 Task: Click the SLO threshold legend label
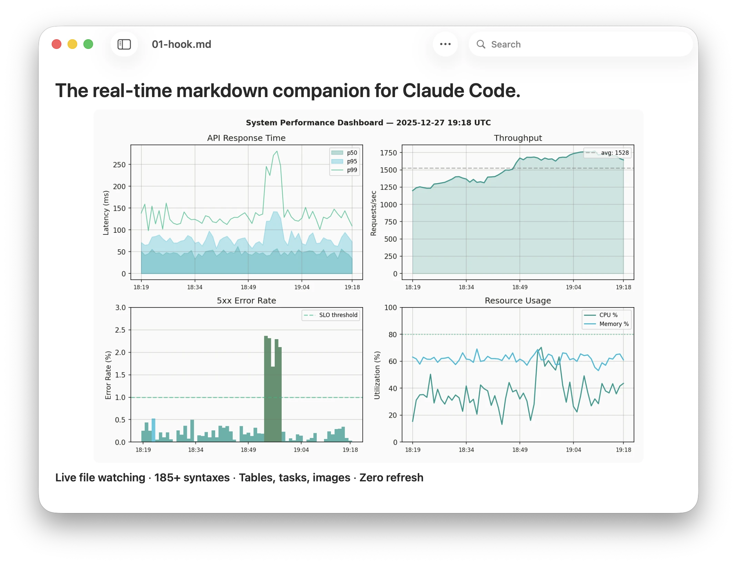coord(338,315)
